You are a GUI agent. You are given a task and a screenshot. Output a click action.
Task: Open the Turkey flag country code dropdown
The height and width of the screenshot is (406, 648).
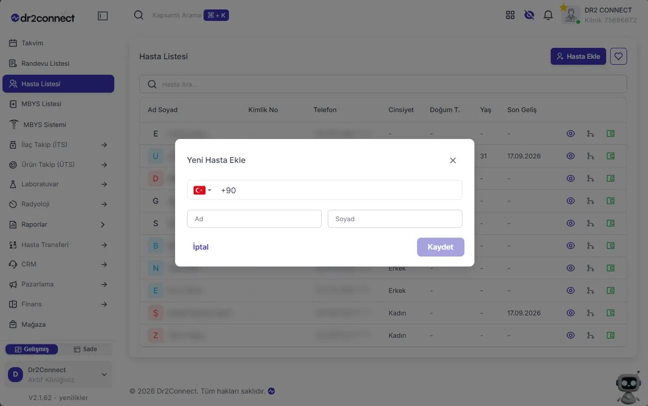pos(203,190)
